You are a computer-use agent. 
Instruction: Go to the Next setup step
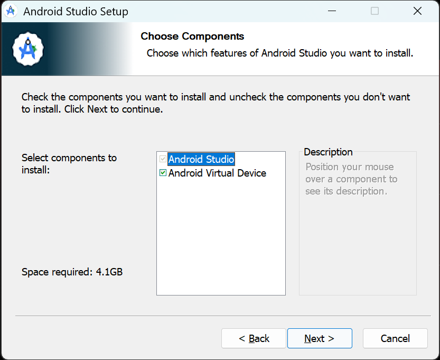[320, 338]
